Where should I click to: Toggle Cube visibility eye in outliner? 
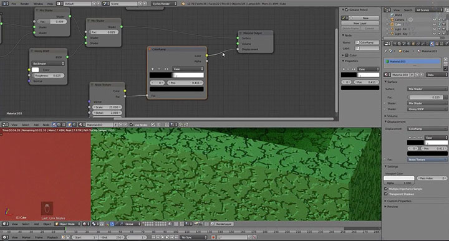coord(434,24)
